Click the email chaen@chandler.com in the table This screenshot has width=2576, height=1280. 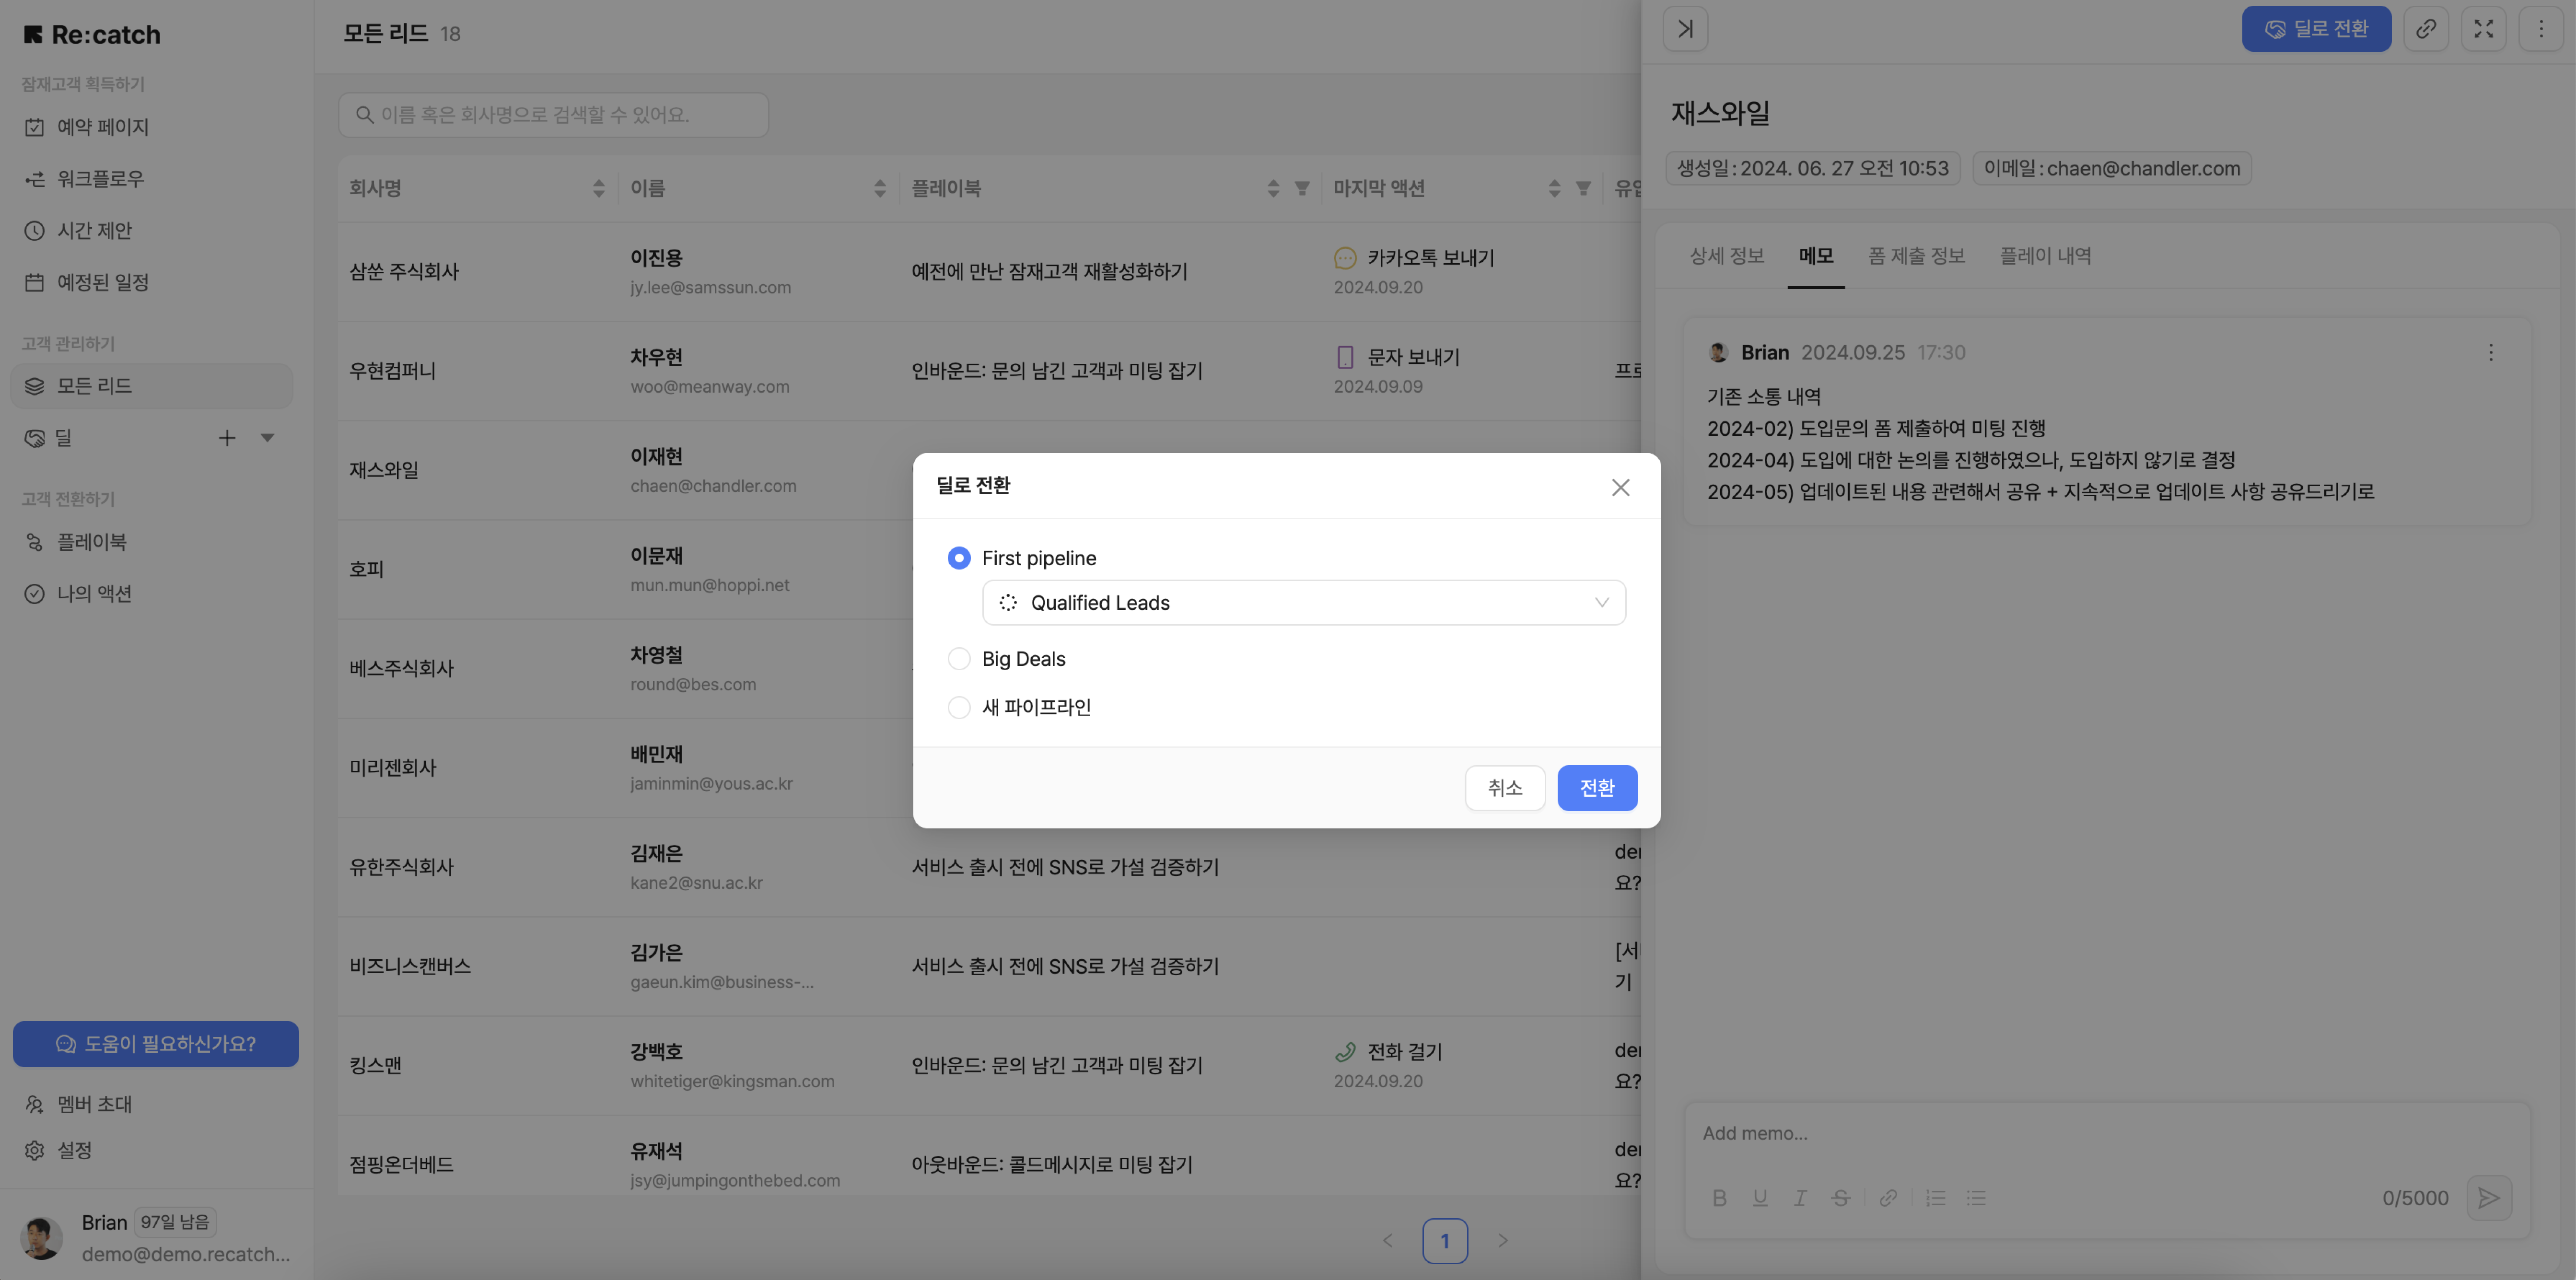point(713,486)
